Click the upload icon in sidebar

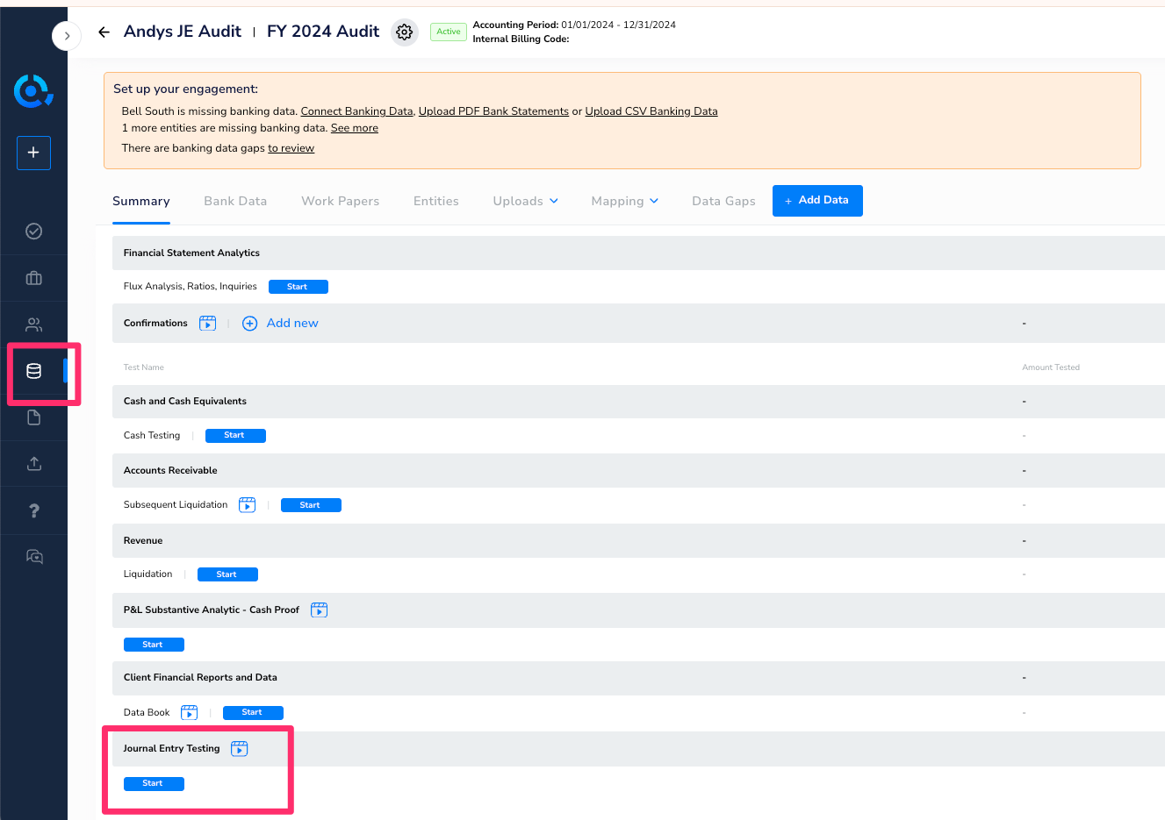[x=34, y=464]
